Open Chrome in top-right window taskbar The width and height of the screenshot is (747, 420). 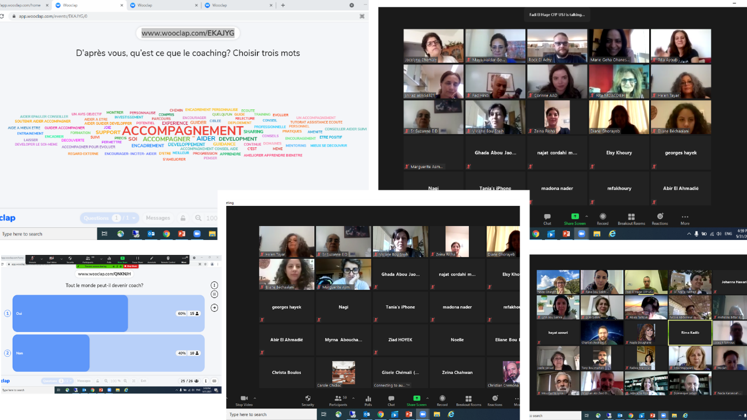point(536,234)
